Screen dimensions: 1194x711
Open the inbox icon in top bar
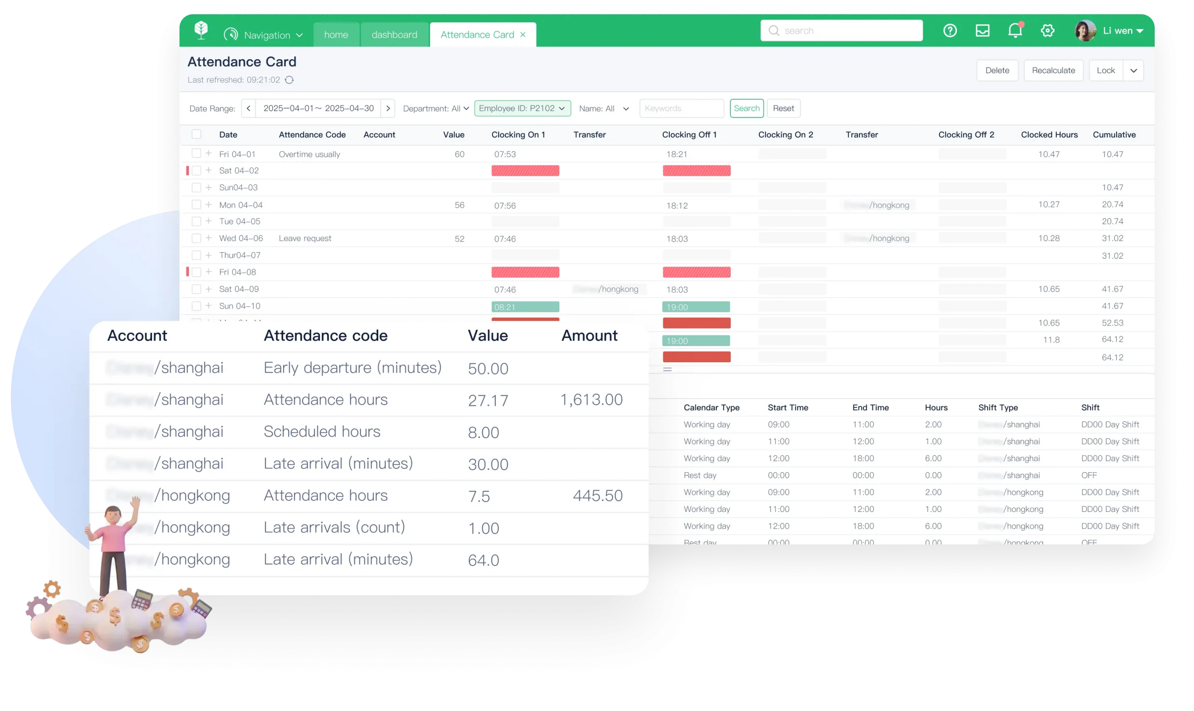[x=983, y=30]
